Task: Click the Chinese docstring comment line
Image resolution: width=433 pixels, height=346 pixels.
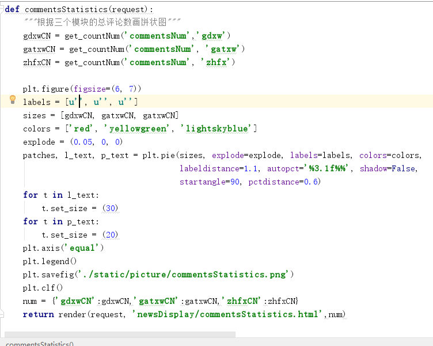Action: (x=102, y=22)
